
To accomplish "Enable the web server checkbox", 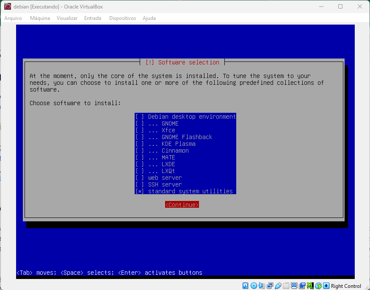I will [x=139, y=178].
